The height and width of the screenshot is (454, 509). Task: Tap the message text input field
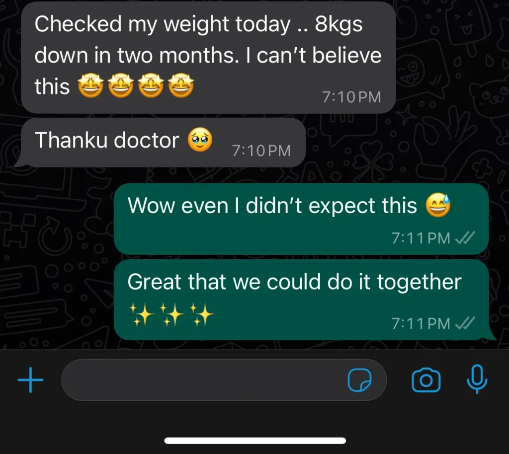[x=224, y=379]
